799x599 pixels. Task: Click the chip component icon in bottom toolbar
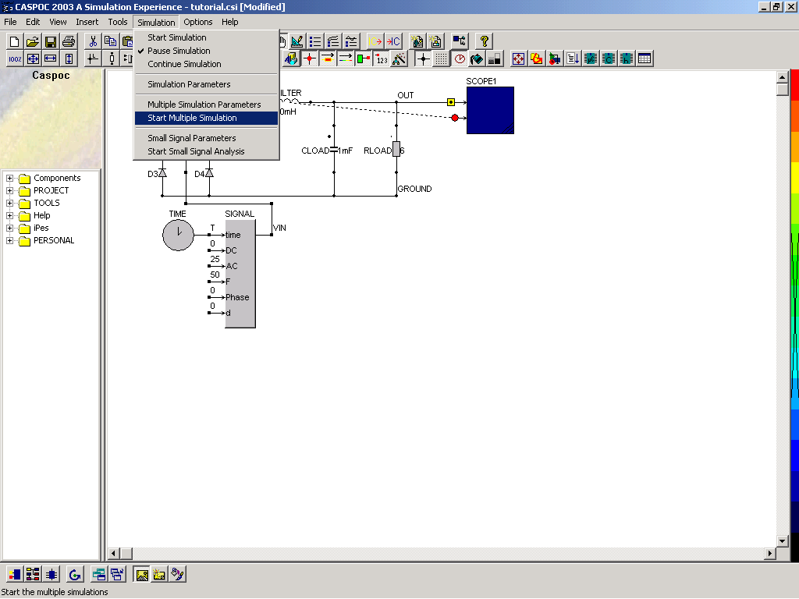(51, 575)
